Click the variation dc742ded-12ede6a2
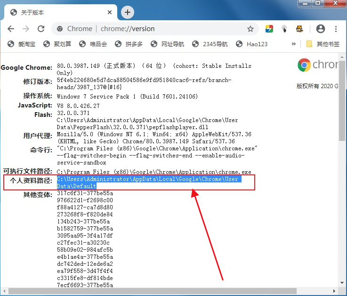 pyautogui.click(x=85, y=264)
